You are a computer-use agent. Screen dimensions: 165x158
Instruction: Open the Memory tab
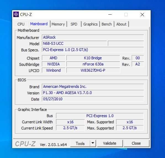(x=58, y=24)
